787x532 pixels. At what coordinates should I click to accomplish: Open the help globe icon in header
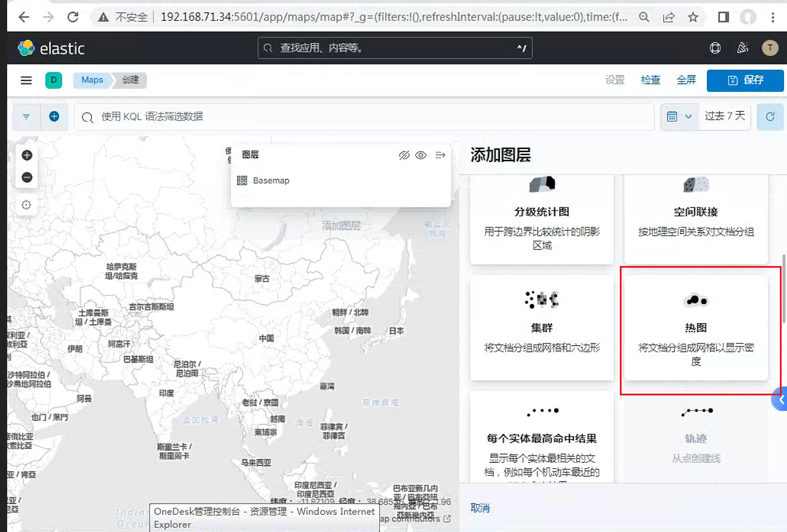715,48
